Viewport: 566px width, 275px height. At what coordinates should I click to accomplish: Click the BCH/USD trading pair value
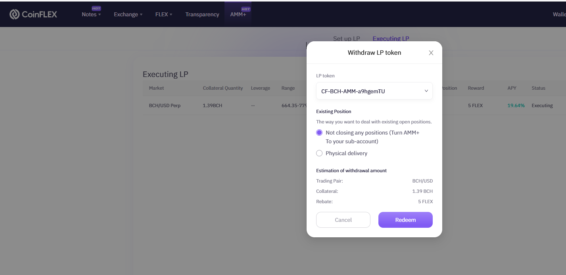click(422, 181)
